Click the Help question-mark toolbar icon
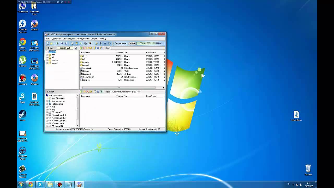The image size is (334, 188). (105, 43)
